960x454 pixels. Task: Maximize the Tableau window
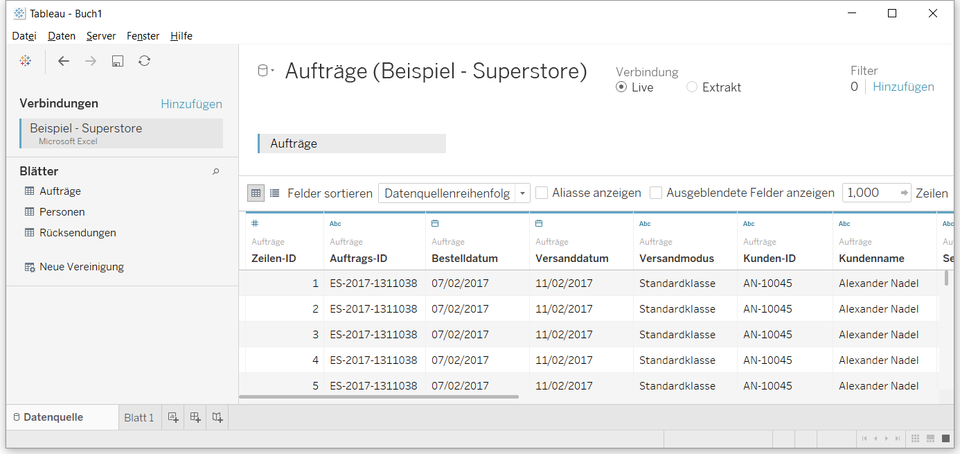(x=892, y=13)
